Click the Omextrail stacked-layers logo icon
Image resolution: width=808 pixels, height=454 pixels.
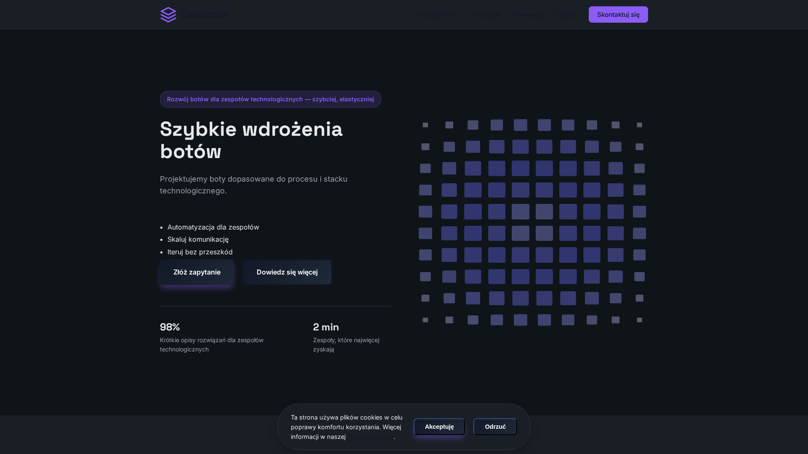tap(168, 15)
